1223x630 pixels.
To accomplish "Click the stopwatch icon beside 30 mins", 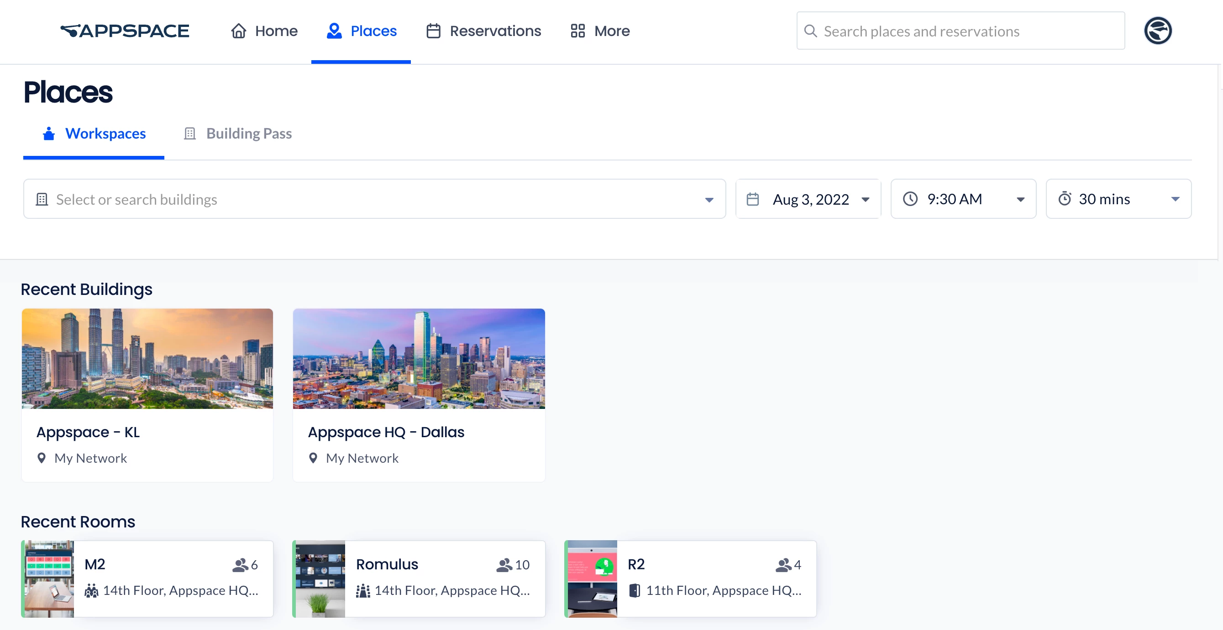I will pos(1065,199).
